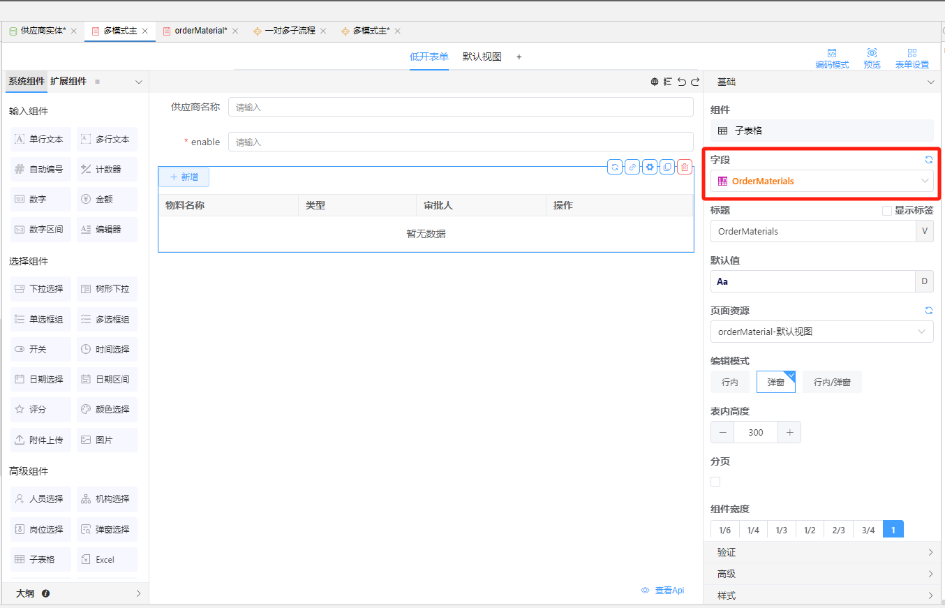Screen dimensions: 945x608
Task: Switch to the orderMaterial* tab
Action: (200, 31)
